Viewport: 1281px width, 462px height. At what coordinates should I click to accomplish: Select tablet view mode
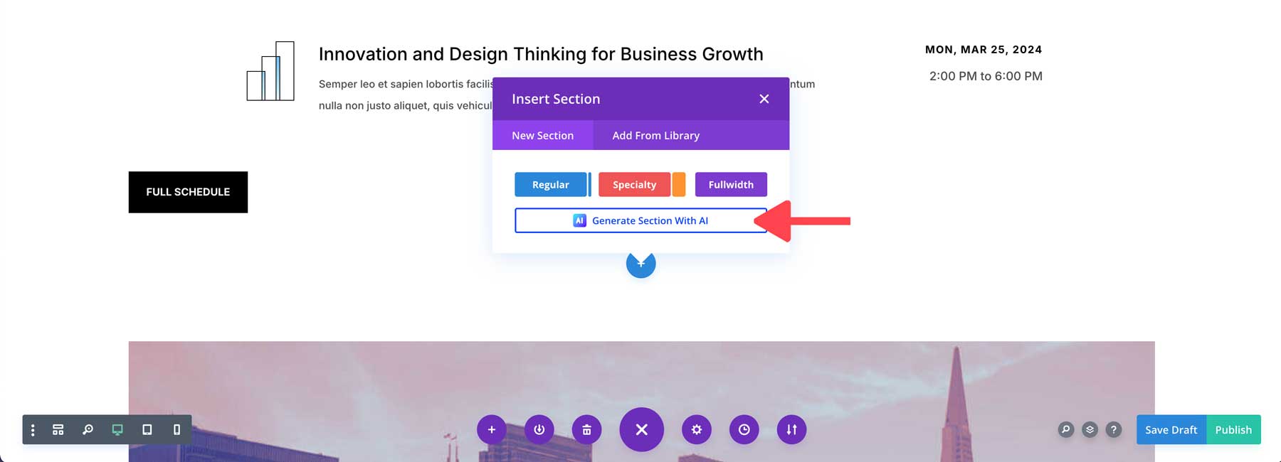[147, 430]
